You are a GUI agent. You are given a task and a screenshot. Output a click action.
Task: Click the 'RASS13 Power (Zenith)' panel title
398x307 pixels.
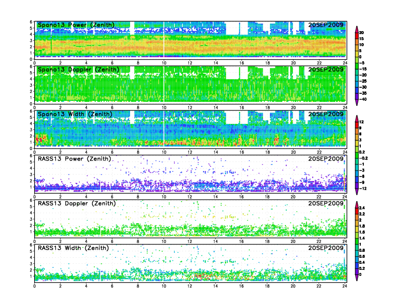pos(74,159)
